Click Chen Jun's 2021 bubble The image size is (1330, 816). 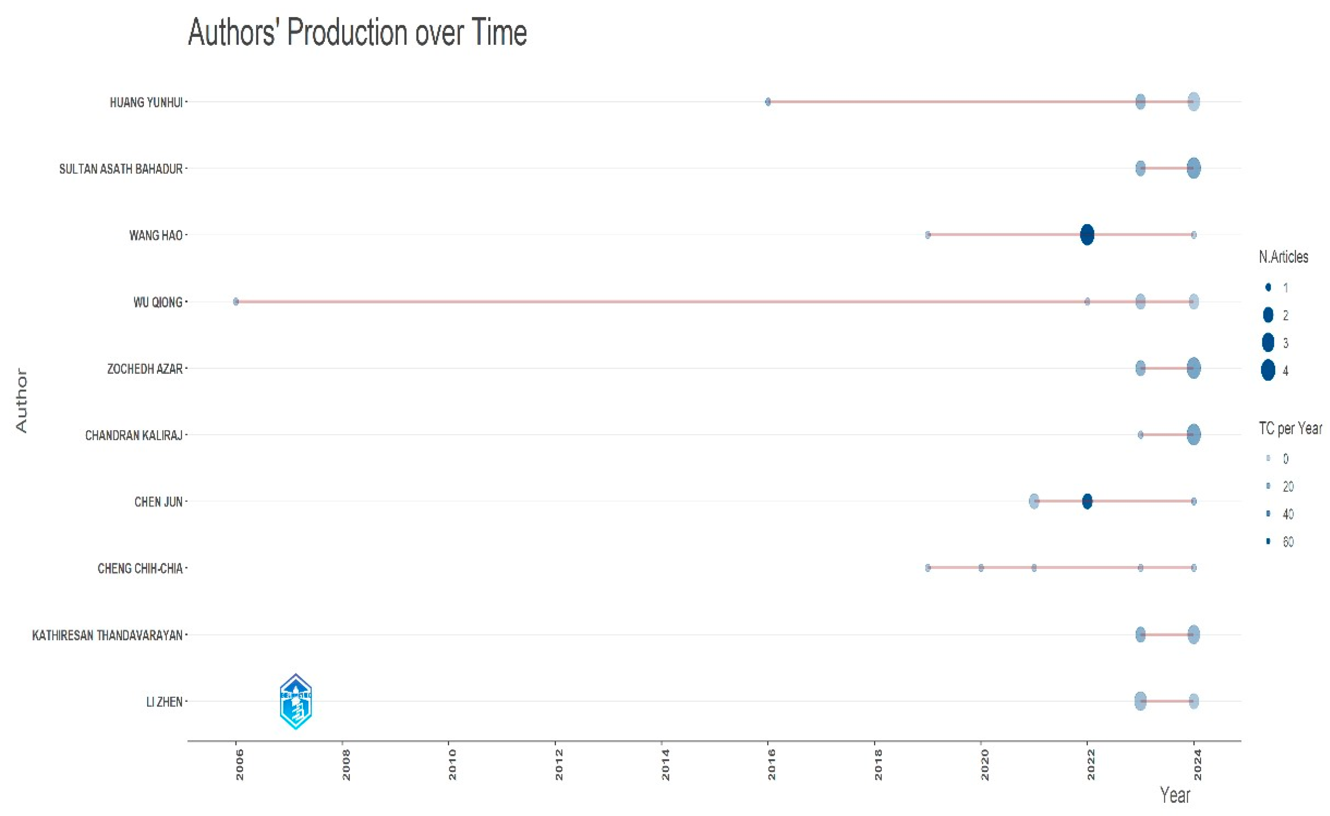(1034, 501)
